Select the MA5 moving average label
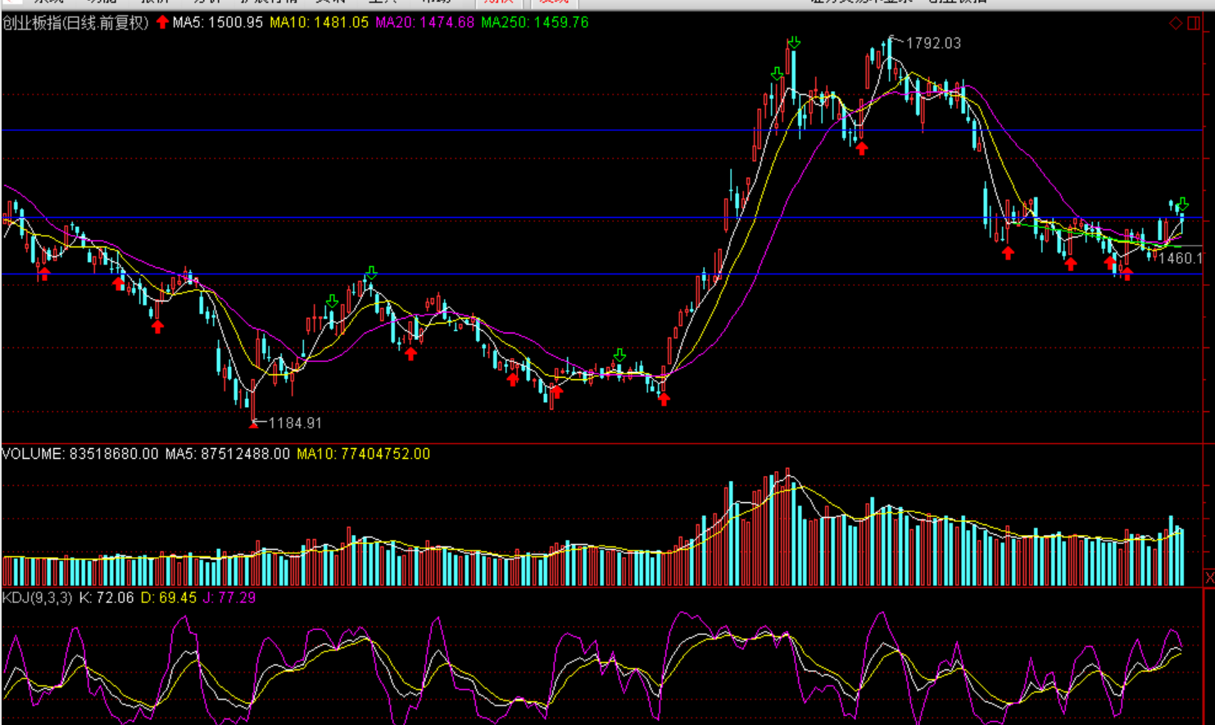 (218, 23)
